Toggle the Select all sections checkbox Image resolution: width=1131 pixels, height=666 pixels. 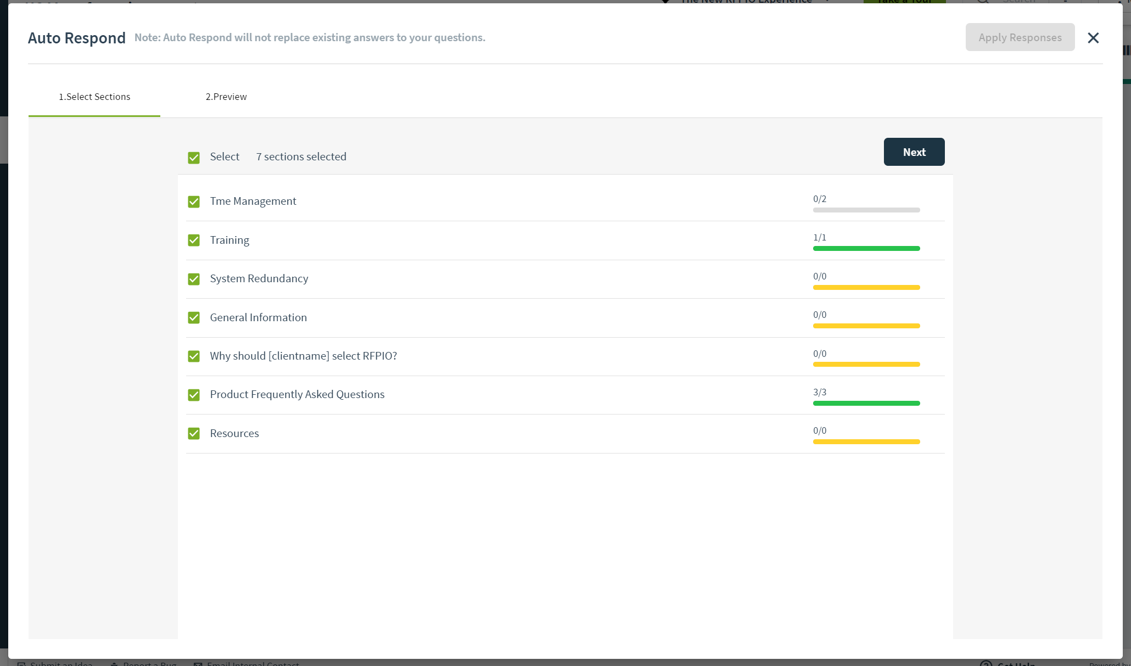click(194, 158)
